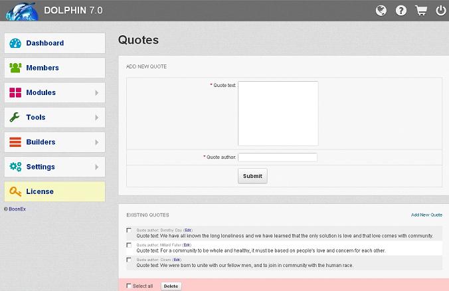Edit the Cicero quote
Image resolution: width=449 pixels, height=291 pixels.
point(177,260)
